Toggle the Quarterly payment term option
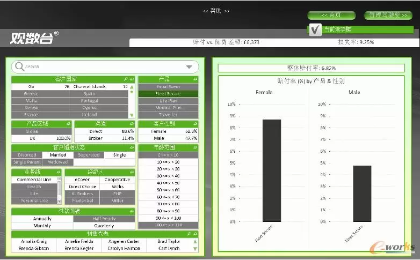Image resolution: width=420 pixels, height=260 pixels. (104, 226)
